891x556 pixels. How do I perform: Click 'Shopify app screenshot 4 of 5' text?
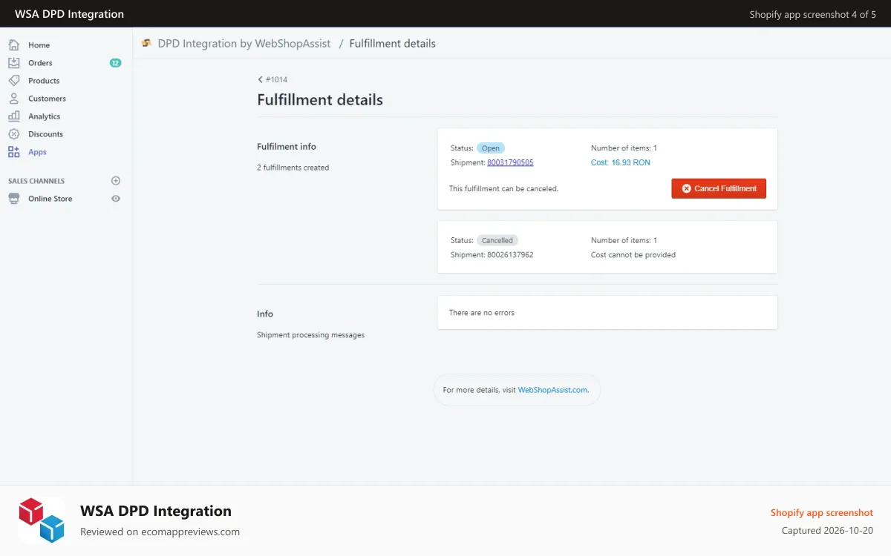812,14
